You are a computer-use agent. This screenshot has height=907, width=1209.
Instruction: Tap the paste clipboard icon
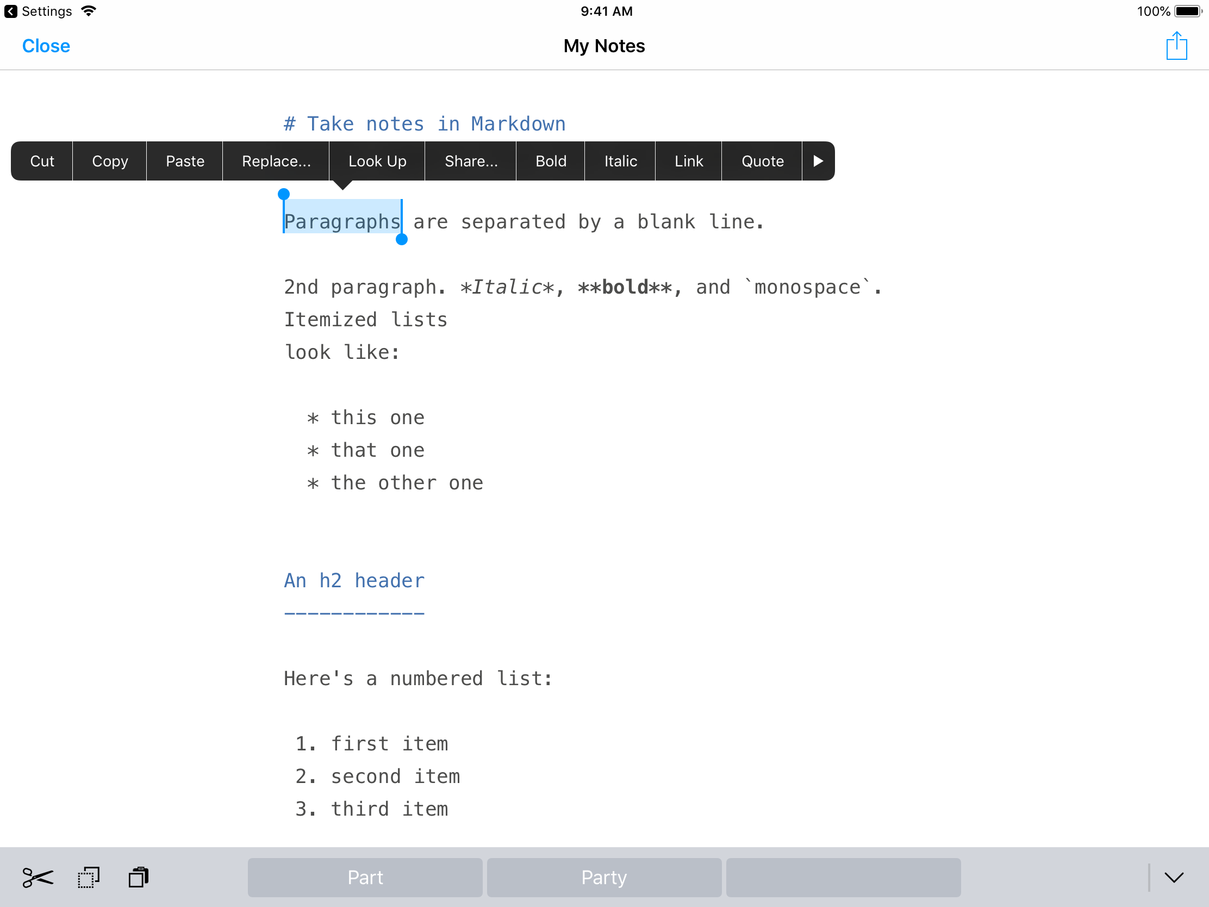pyautogui.click(x=138, y=878)
